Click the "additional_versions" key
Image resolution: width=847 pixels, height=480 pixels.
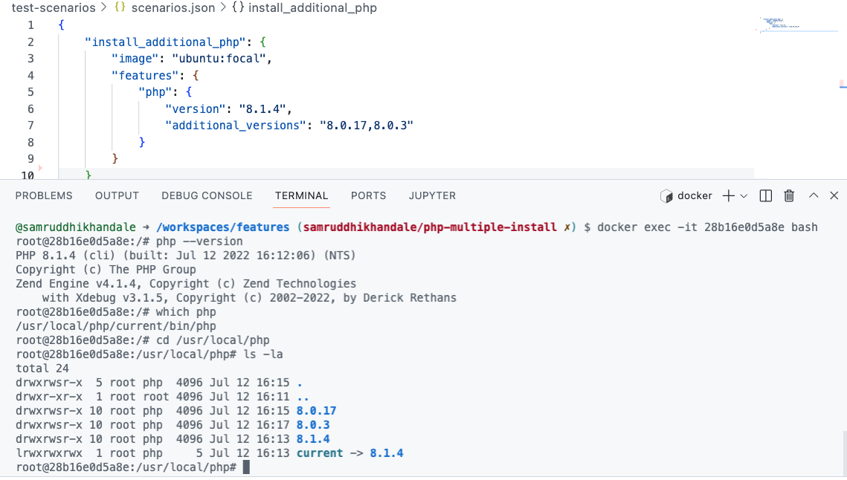pyautogui.click(x=236, y=126)
